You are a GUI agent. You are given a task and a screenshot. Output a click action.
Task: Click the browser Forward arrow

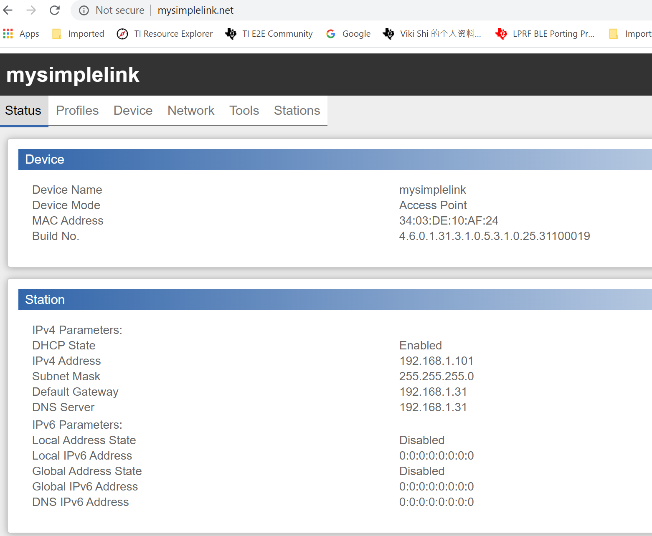coord(31,10)
